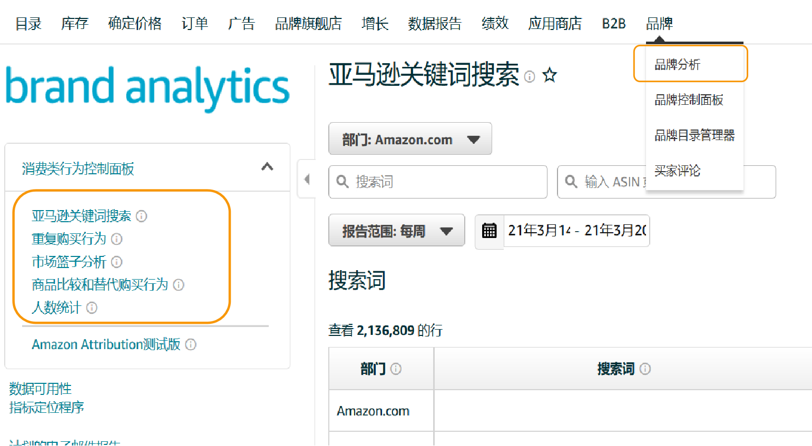Screen dimensions: 812x446
Task: Open the 确定价格 menu
Action: tap(135, 24)
